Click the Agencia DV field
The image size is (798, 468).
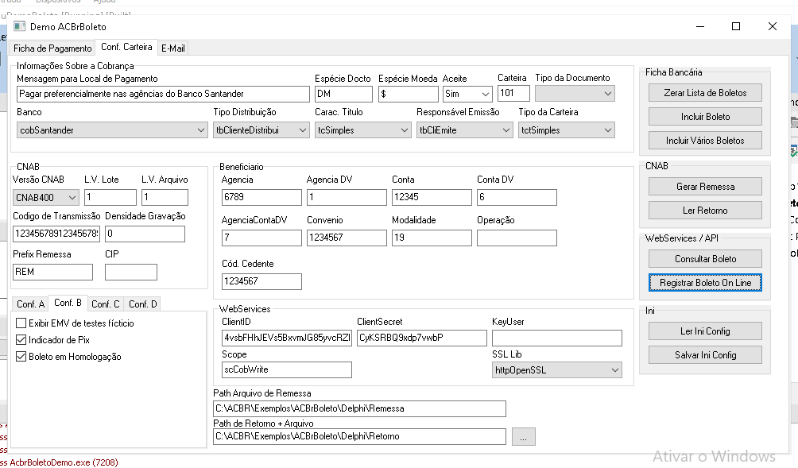click(347, 197)
